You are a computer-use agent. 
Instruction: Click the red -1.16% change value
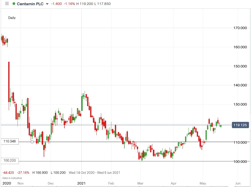(70, 4)
